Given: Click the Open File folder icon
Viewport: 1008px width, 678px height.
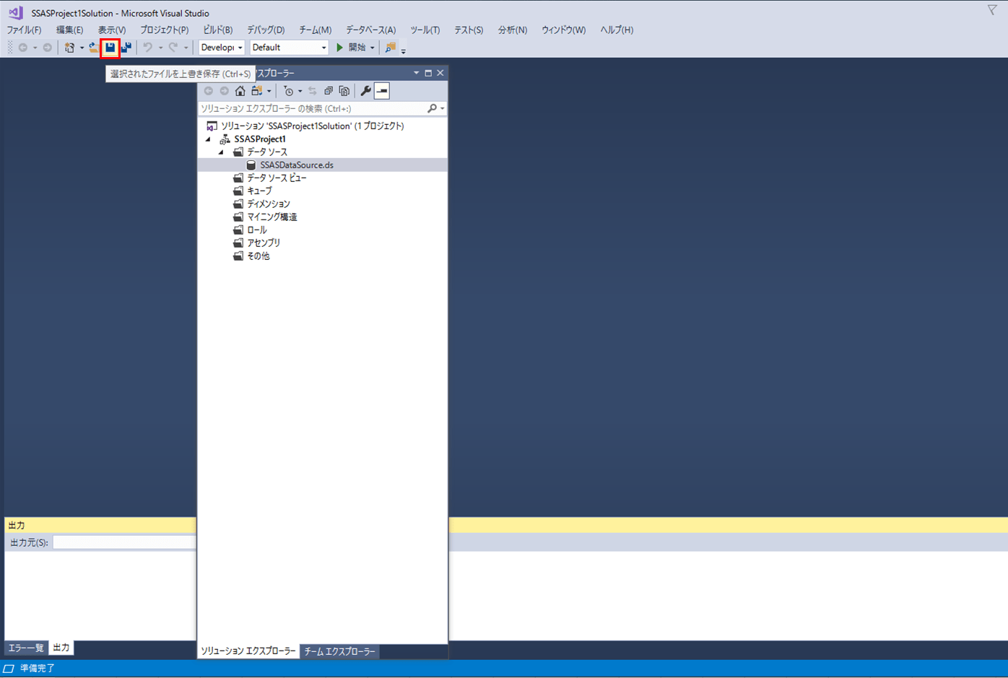Looking at the screenshot, I should click(94, 48).
